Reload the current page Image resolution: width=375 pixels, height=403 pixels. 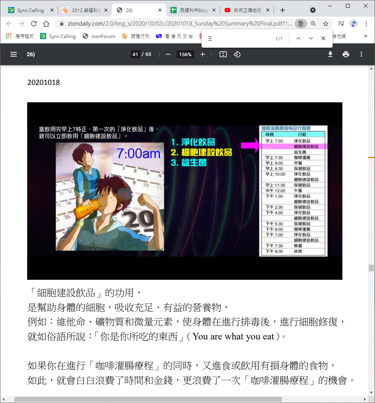pos(34,24)
